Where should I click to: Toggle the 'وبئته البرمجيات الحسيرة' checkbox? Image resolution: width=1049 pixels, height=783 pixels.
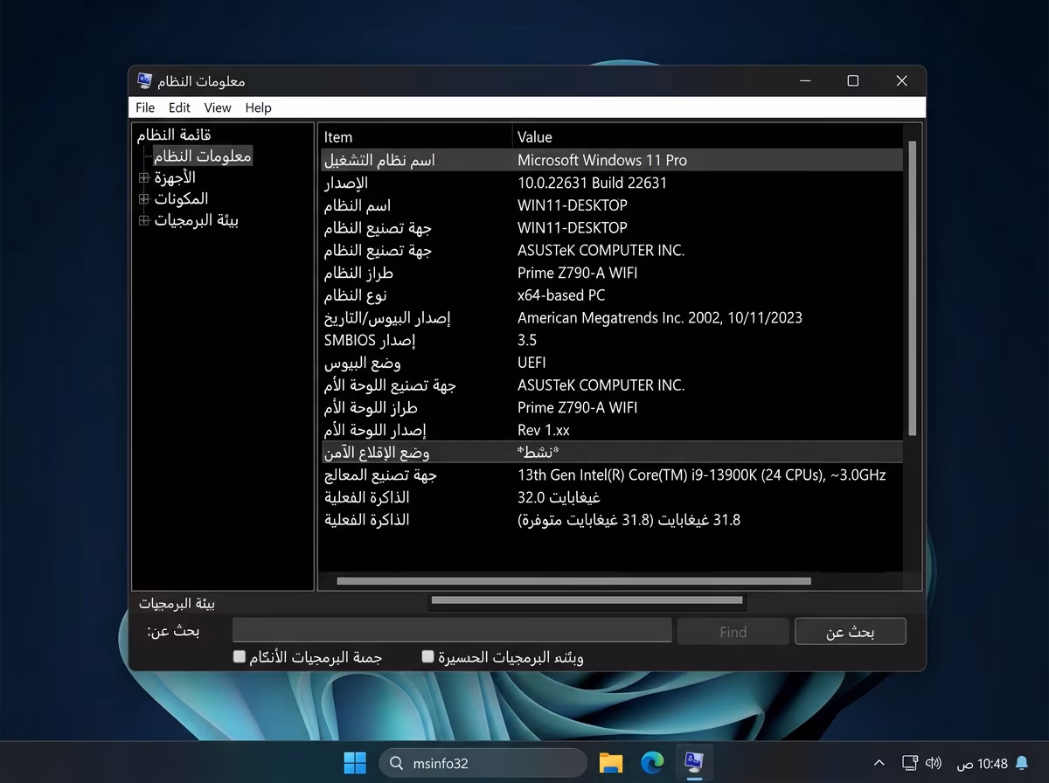(428, 656)
